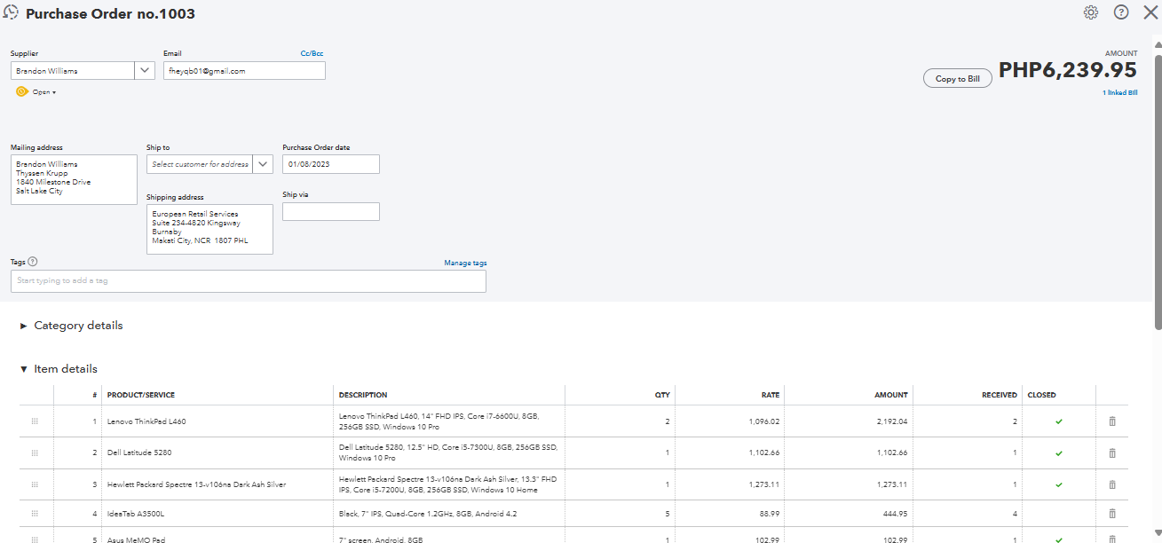Click the Purchase Order date field
This screenshot has height=543, width=1162.
coord(331,164)
